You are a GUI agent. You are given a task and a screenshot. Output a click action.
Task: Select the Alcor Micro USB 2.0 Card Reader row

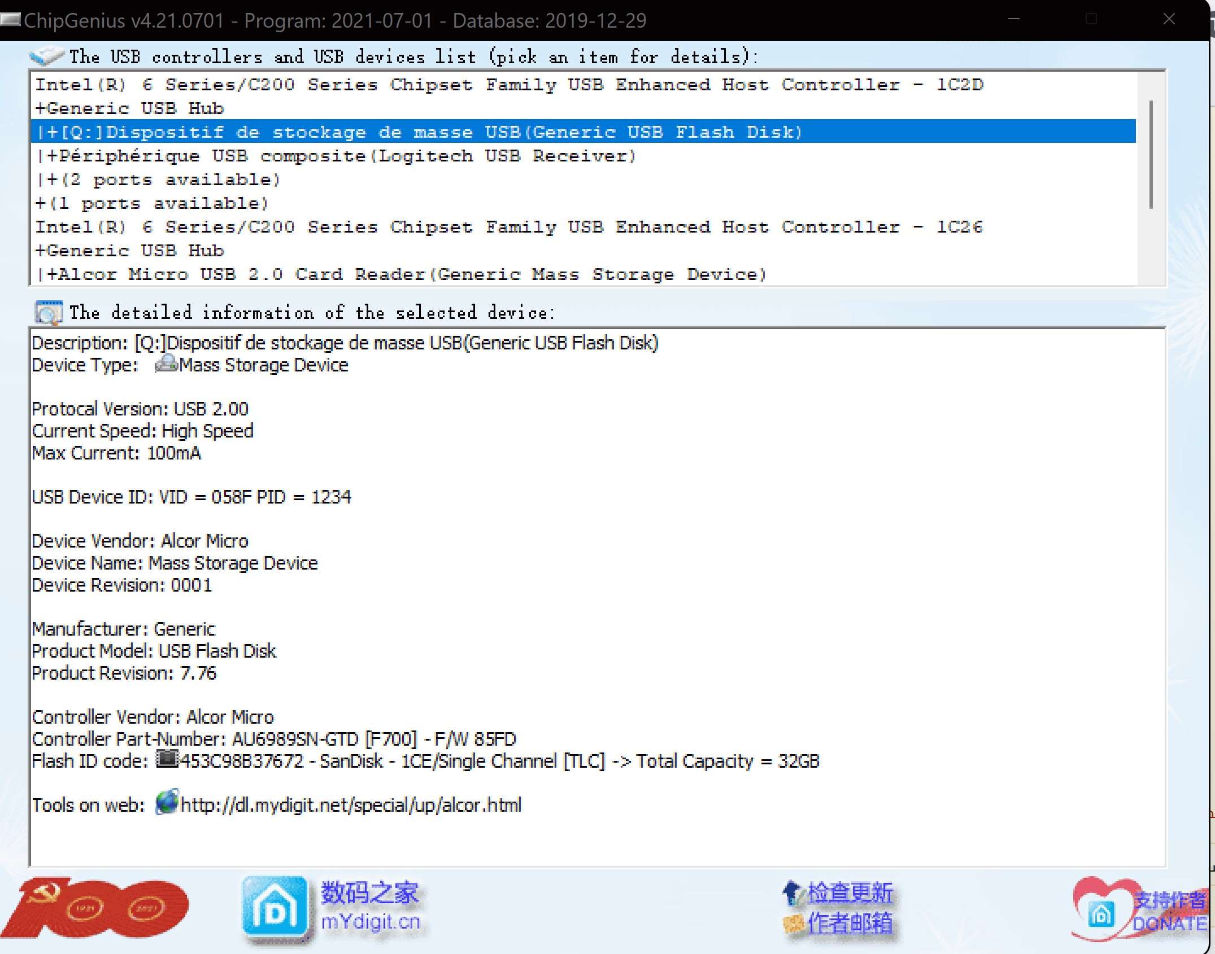(x=583, y=274)
